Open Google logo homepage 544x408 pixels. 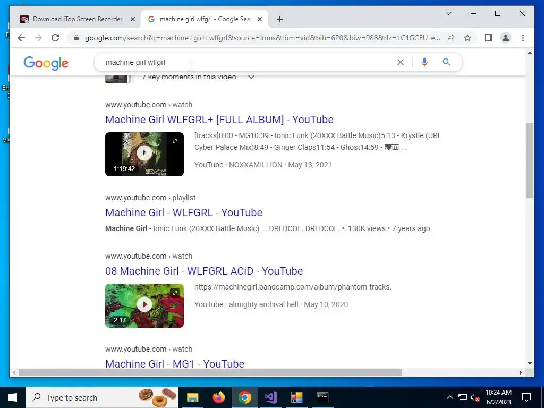46,63
